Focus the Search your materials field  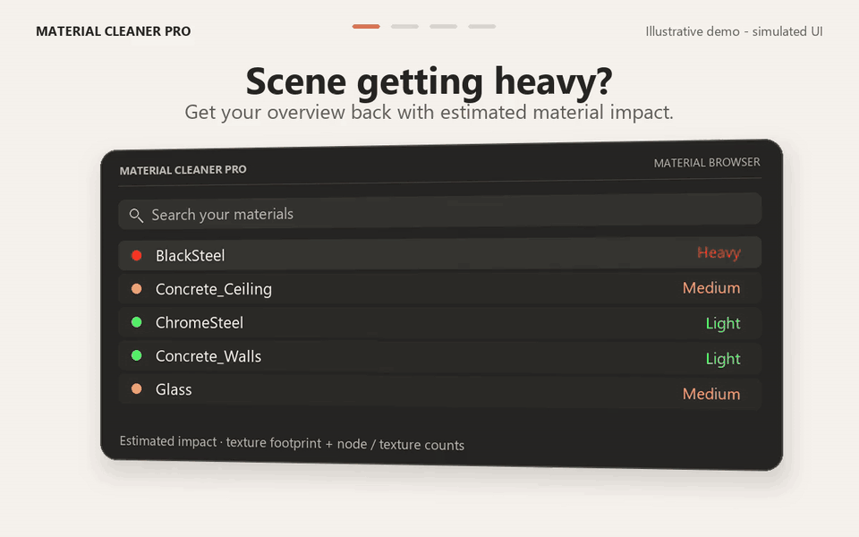click(440, 211)
